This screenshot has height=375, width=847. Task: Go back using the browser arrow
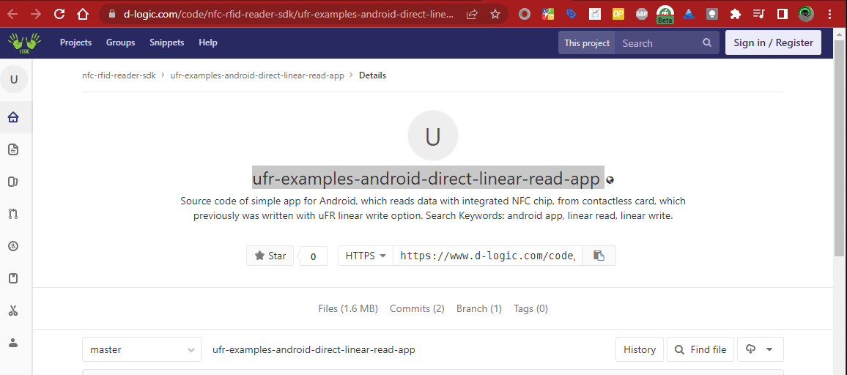tap(12, 14)
